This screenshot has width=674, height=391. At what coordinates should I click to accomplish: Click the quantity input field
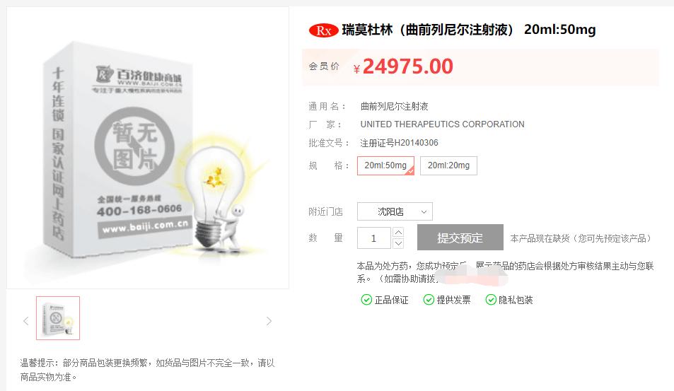click(x=374, y=238)
